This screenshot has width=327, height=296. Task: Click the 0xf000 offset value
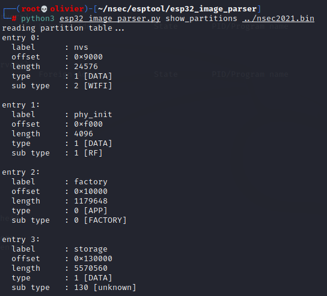88,124
